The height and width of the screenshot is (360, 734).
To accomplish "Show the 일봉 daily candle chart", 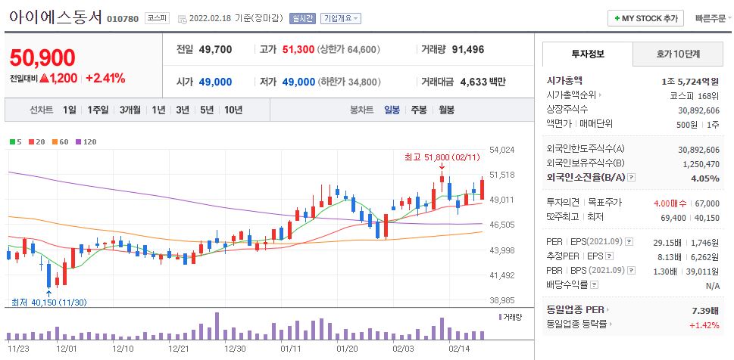I will (x=392, y=110).
